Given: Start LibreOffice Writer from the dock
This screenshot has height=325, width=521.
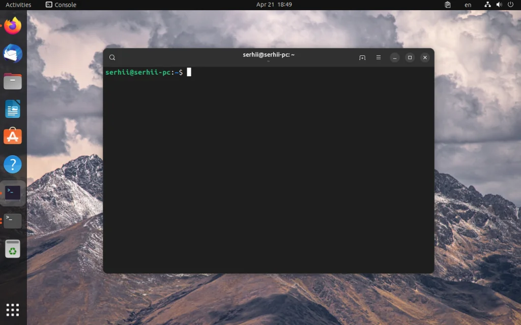Looking at the screenshot, I should coord(12,109).
